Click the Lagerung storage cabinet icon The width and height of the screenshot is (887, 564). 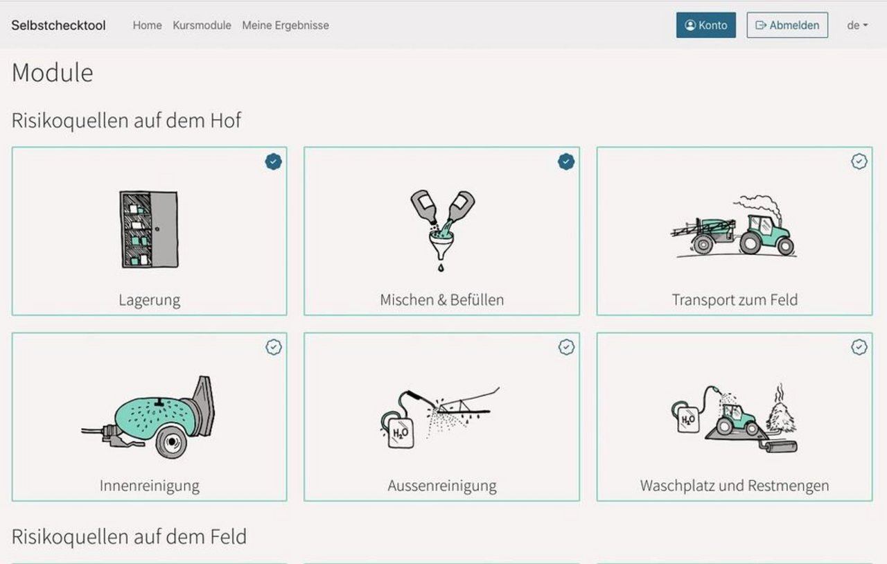[150, 230]
